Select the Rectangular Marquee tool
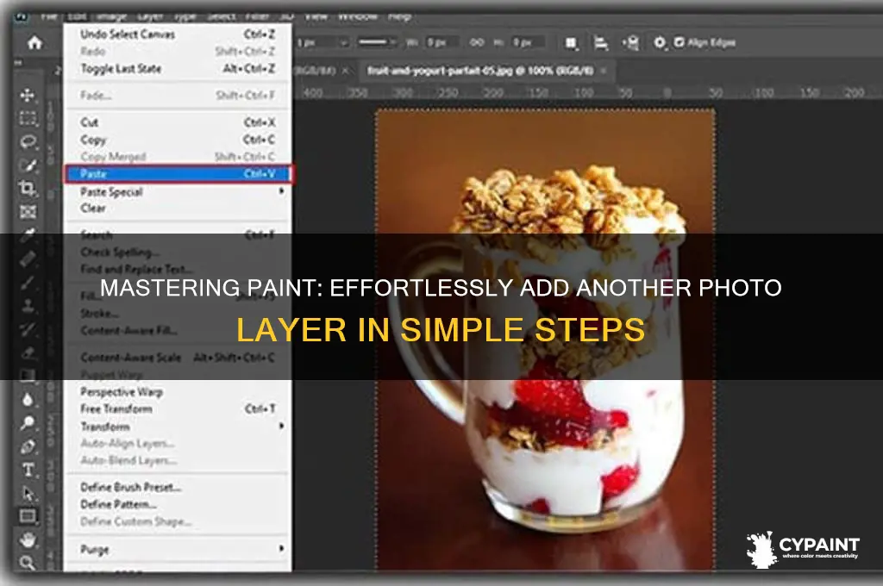Image resolution: width=883 pixels, height=586 pixels. point(28,118)
